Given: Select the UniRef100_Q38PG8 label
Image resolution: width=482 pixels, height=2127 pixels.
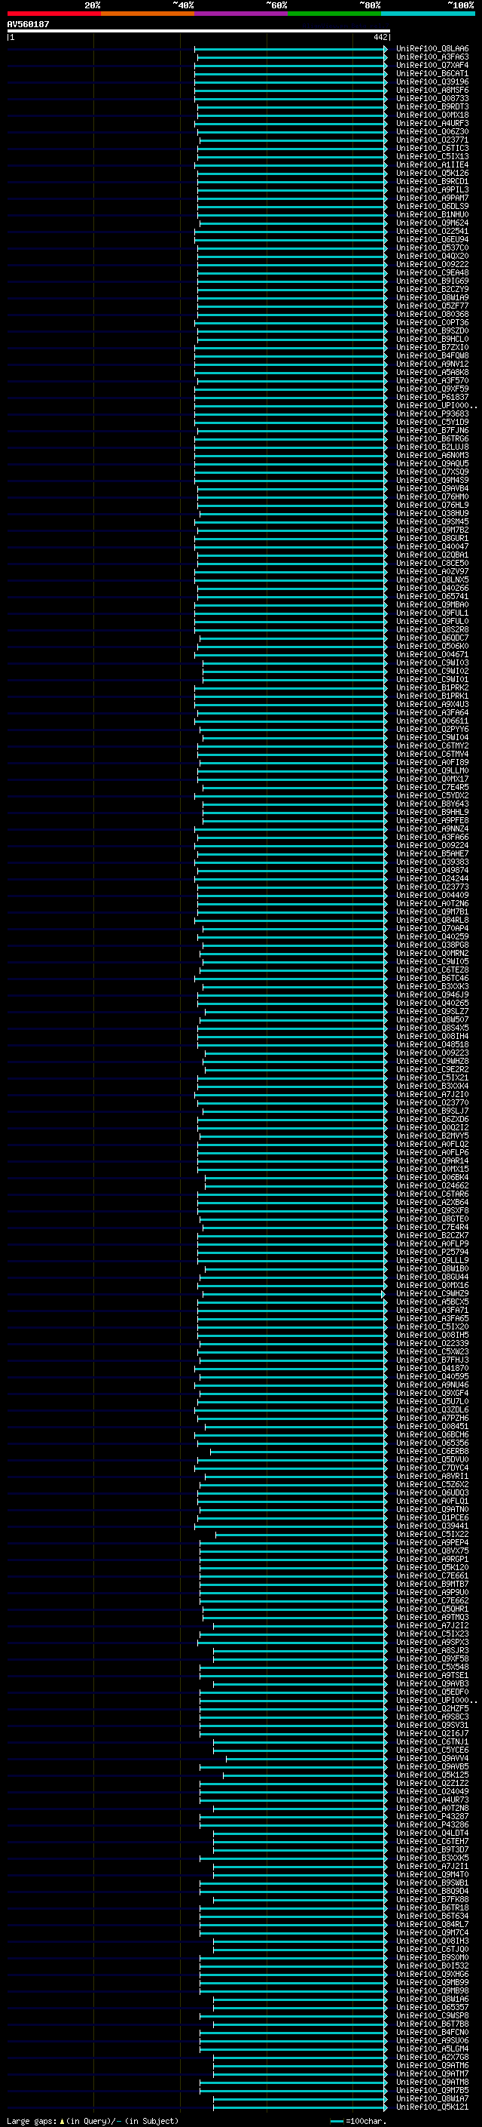Looking at the screenshot, I should point(432,945).
